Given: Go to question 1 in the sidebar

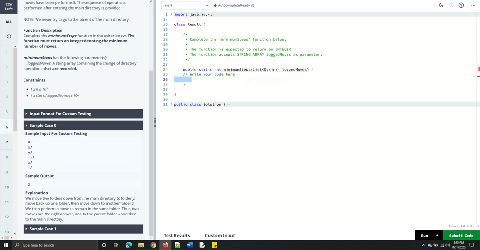Looking at the screenshot, I should tap(6, 52).
